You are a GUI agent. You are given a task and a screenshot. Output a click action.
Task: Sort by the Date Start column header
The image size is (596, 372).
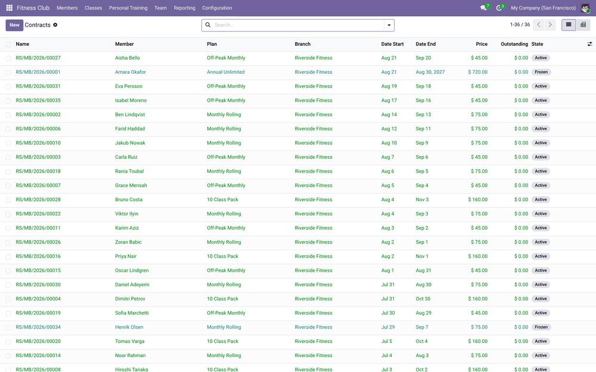click(392, 44)
